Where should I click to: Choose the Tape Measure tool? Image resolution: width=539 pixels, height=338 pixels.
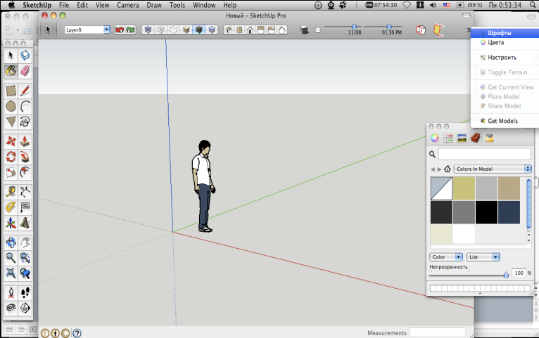pos(11,190)
